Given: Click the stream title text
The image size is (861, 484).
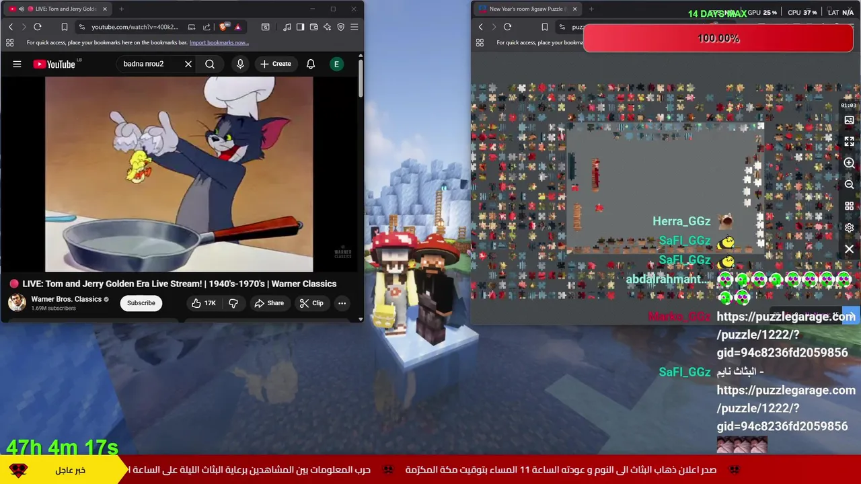Looking at the screenshot, I should (x=180, y=284).
